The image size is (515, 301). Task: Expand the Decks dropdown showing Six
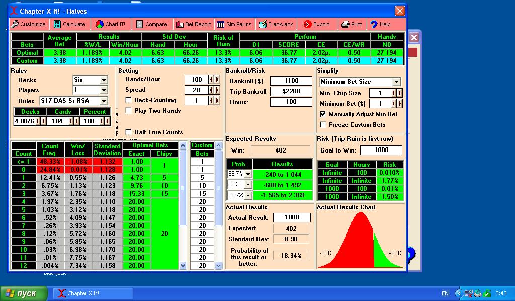point(104,80)
